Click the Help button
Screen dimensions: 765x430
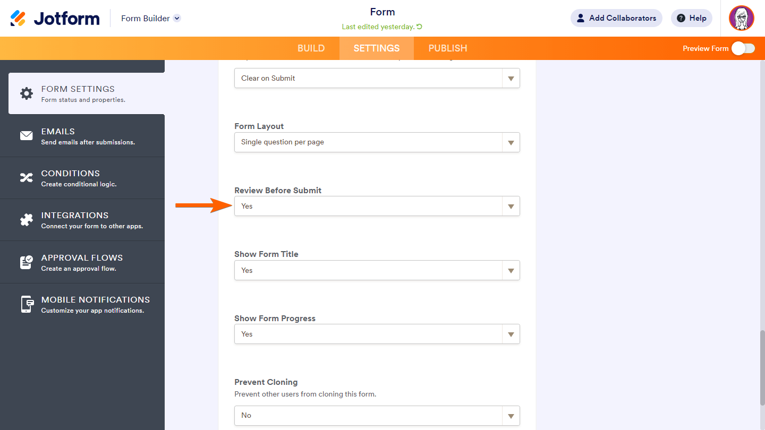pos(691,18)
